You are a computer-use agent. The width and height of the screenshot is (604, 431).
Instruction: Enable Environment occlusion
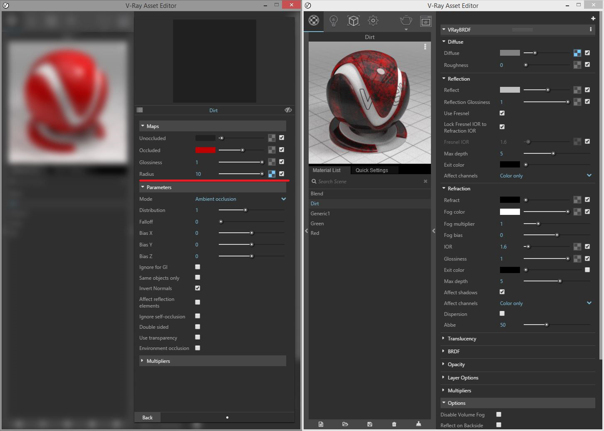tap(198, 348)
